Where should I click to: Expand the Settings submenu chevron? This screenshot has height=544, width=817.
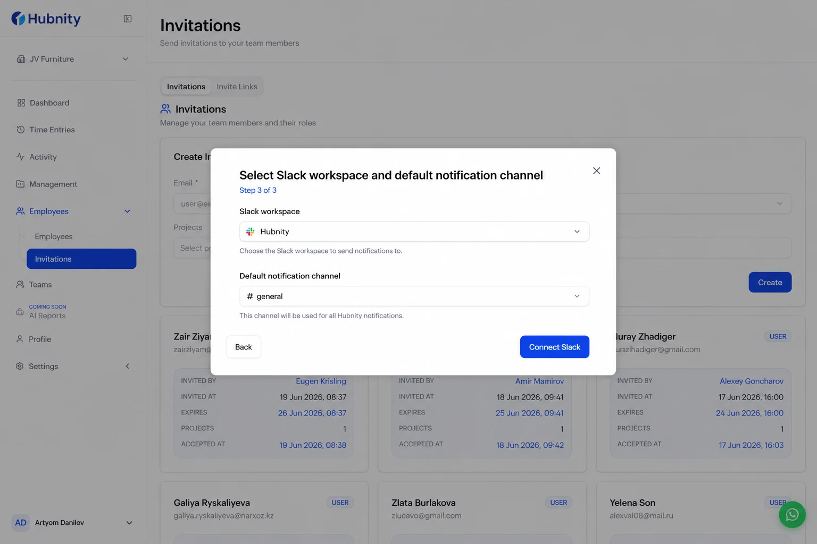pyautogui.click(x=127, y=366)
